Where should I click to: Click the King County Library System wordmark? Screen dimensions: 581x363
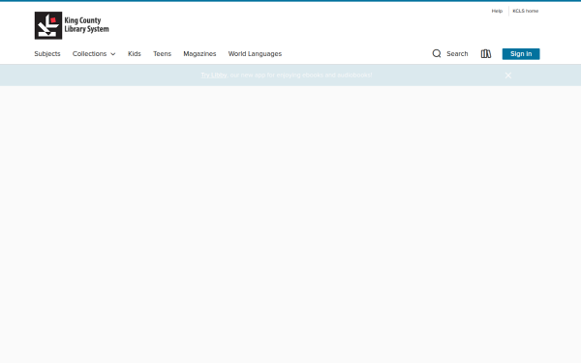pyautogui.click(x=87, y=25)
